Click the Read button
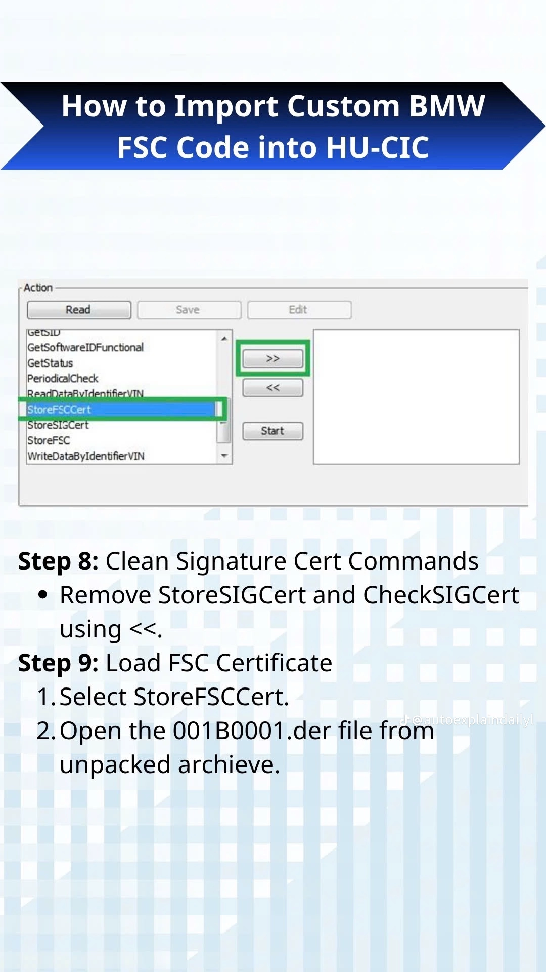 [x=79, y=310]
